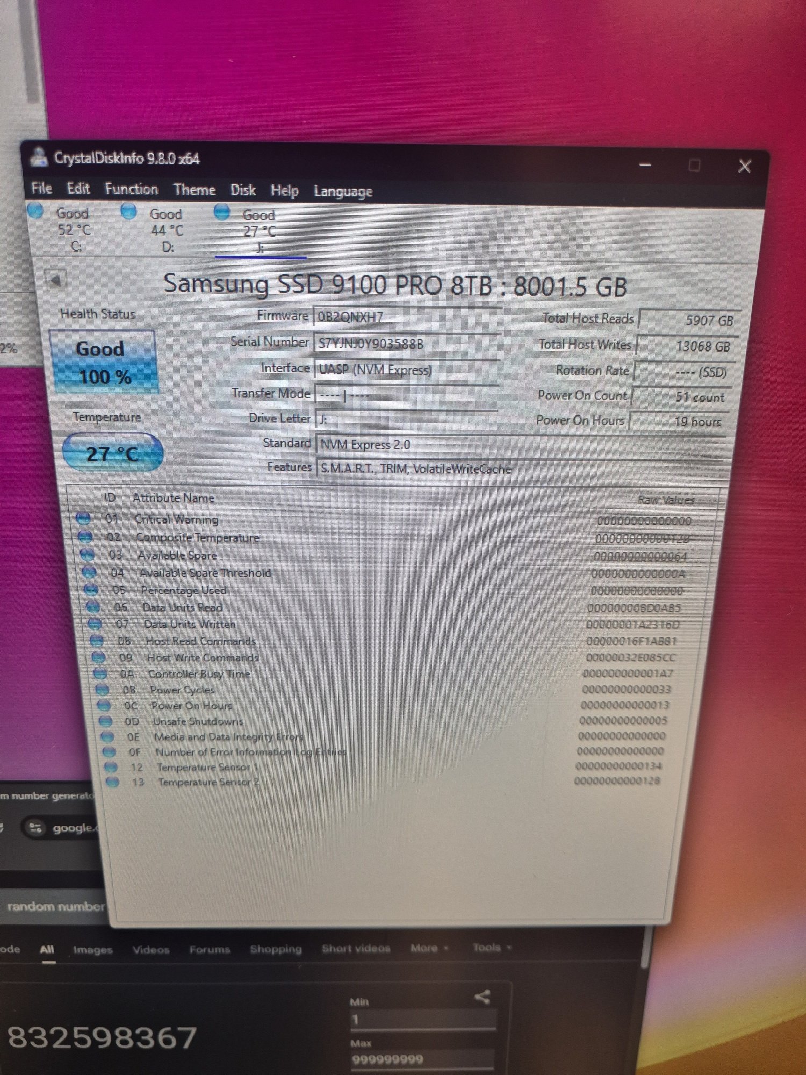Image resolution: width=806 pixels, height=1075 pixels.
Task: Close the CrystalDiskInfo window
Action: pyautogui.click(x=744, y=166)
